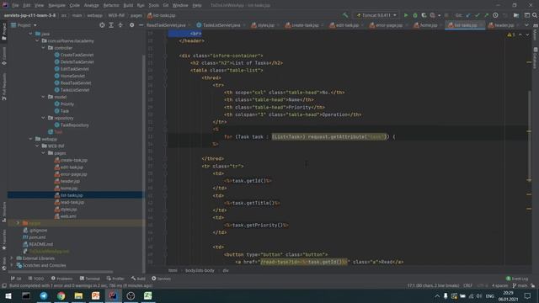Hide the Project panel with the minus icon
The height and width of the screenshot is (303, 539).
141,25
